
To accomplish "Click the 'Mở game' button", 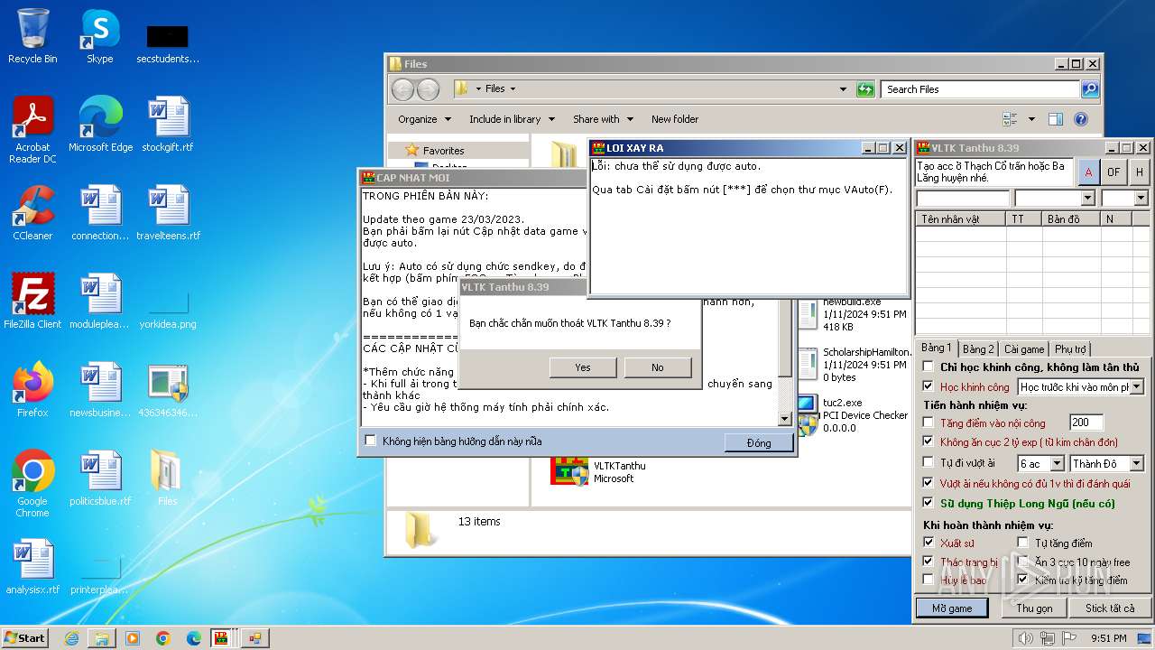I will coord(952,608).
